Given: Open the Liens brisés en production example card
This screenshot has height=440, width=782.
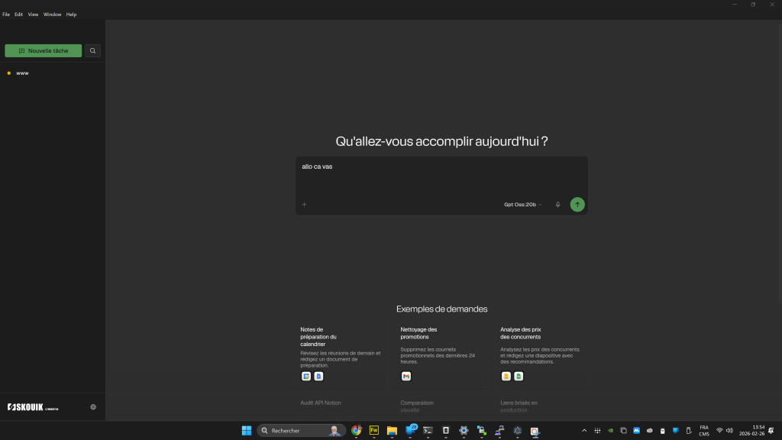Looking at the screenshot, I should click(x=519, y=406).
